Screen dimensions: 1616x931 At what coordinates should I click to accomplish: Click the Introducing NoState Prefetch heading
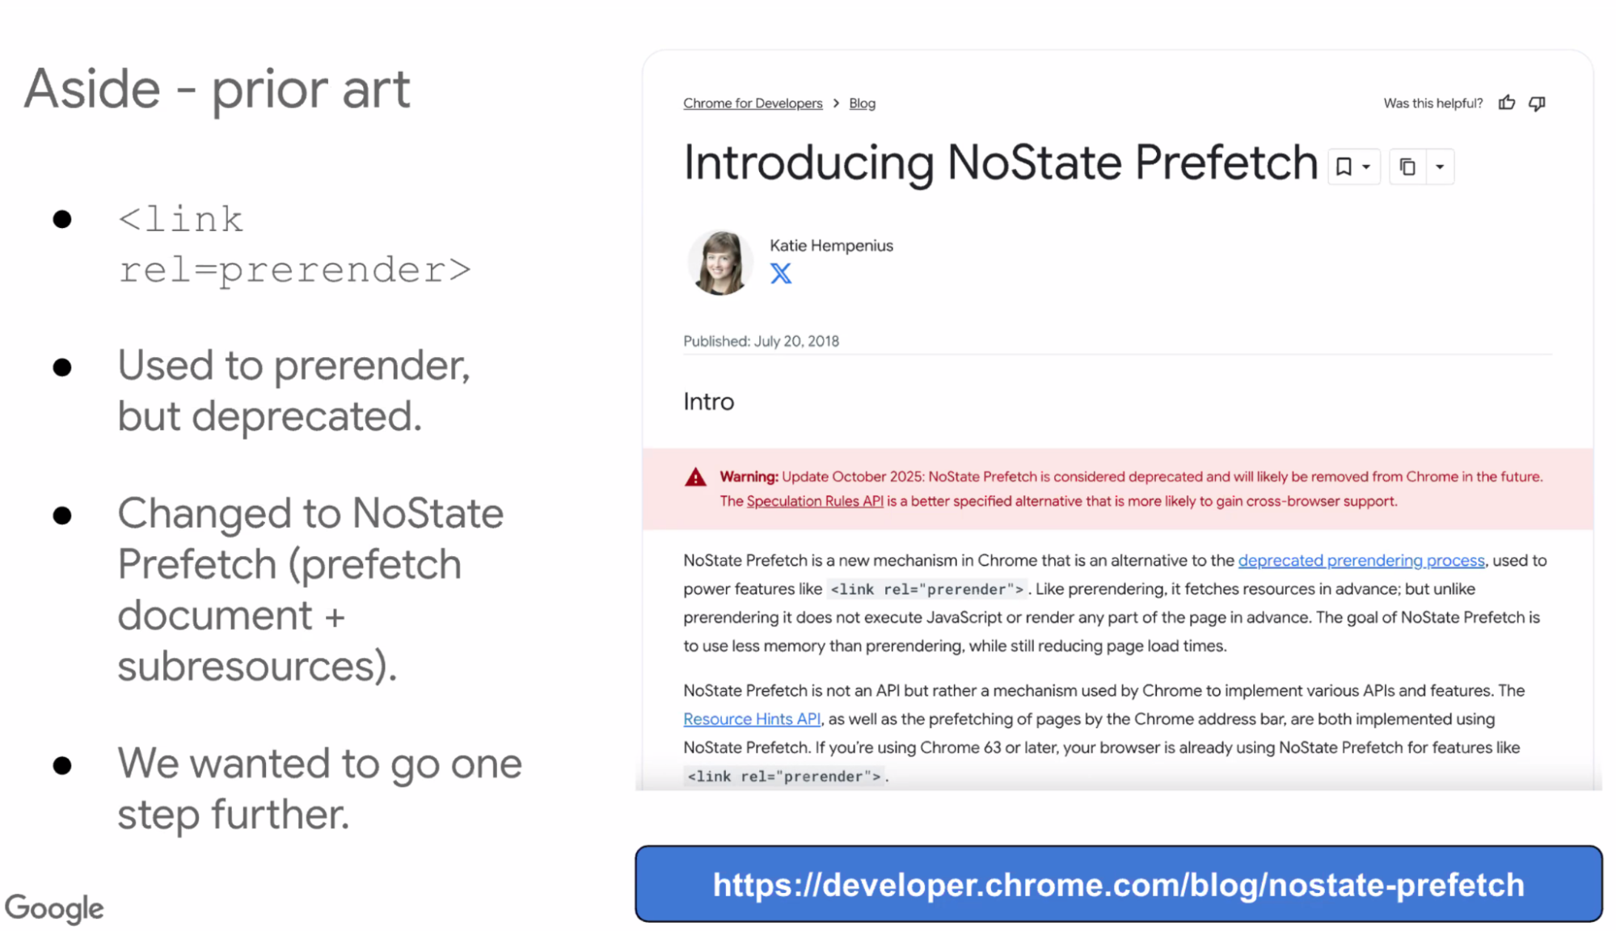coord(1001,163)
